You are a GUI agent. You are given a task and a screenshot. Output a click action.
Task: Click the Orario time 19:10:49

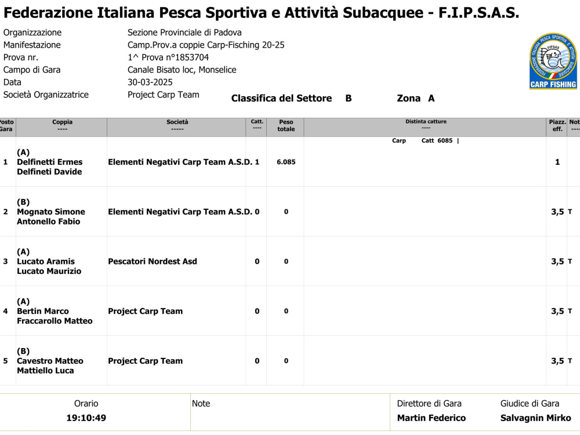[x=86, y=418]
